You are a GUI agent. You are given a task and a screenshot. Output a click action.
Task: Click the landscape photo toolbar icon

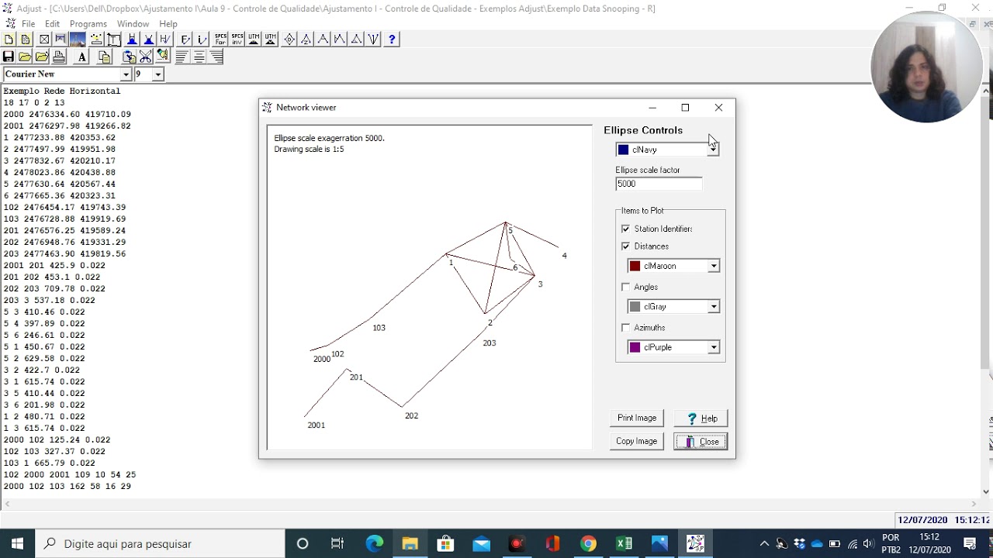pyautogui.click(x=78, y=39)
